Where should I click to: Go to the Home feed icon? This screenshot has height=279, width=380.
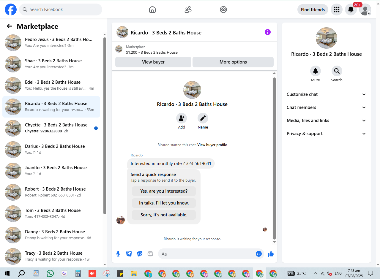[x=152, y=9]
